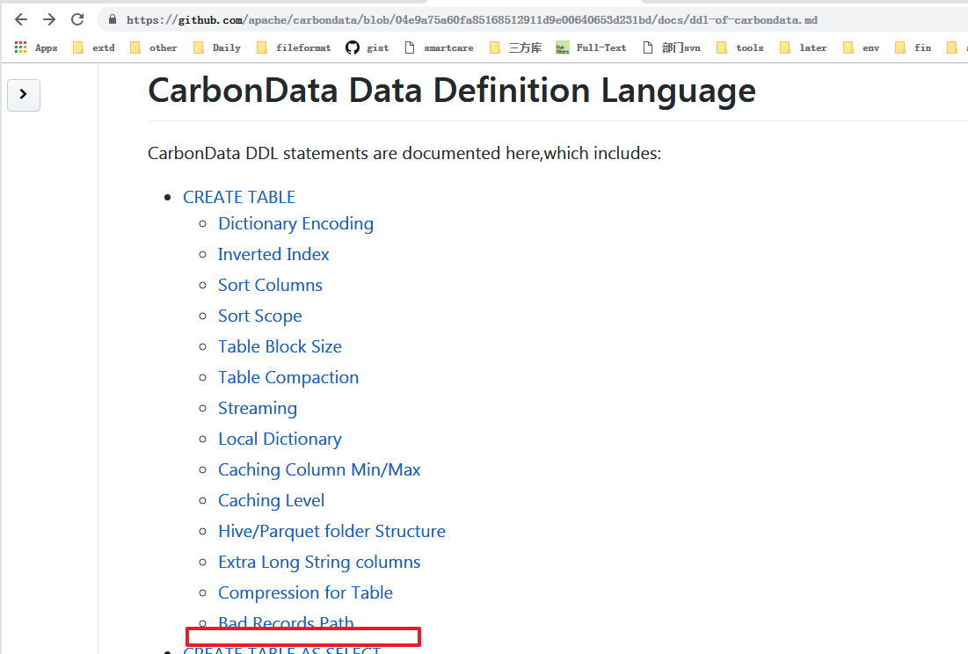
Task: Open the Extra Long String columns link
Action: 319,563
